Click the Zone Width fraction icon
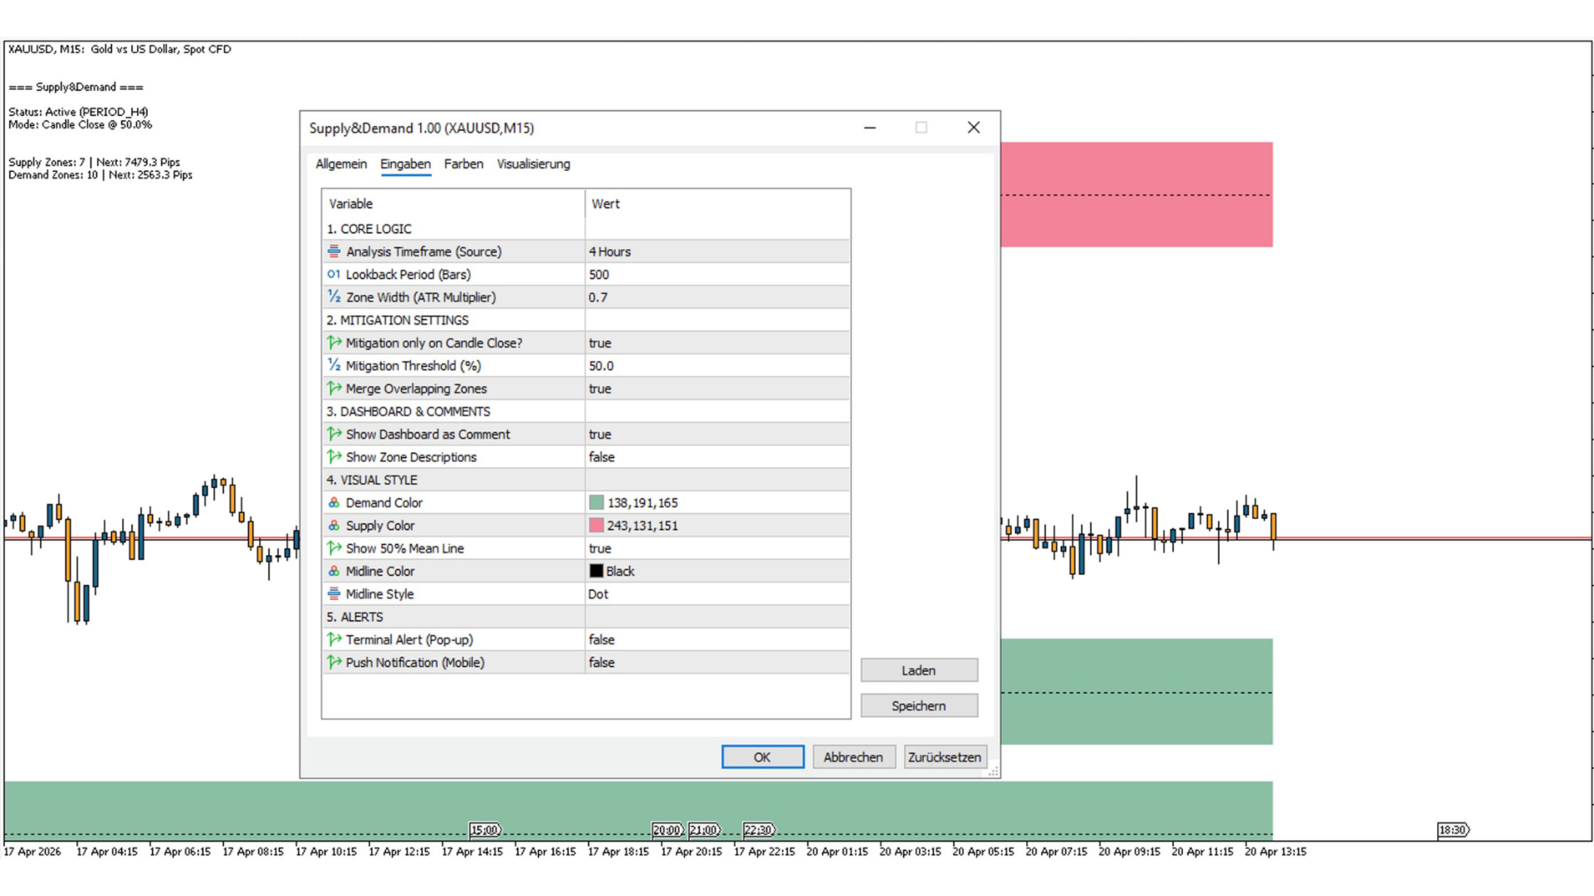 point(334,297)
